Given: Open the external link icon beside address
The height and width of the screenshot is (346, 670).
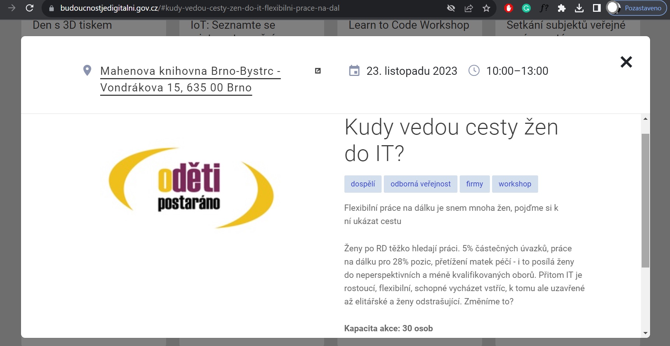Looking at the screenshot, I should 318,71.
